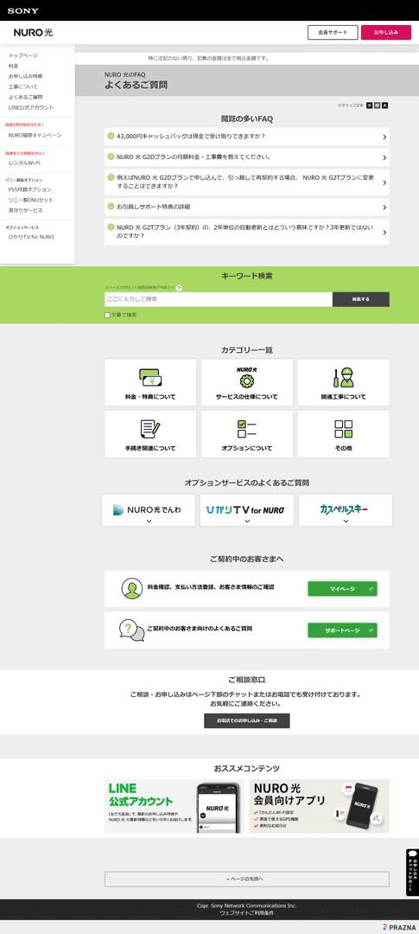The height and width of the screenshot is (934, 419).
Task: Go to トップページ in sidebar
Action: 23,55
